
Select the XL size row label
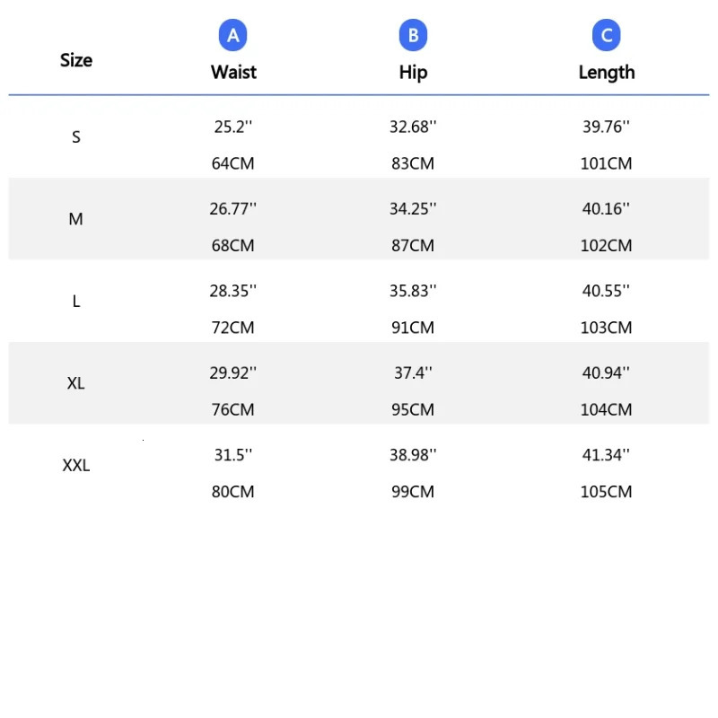pos(76,383)
